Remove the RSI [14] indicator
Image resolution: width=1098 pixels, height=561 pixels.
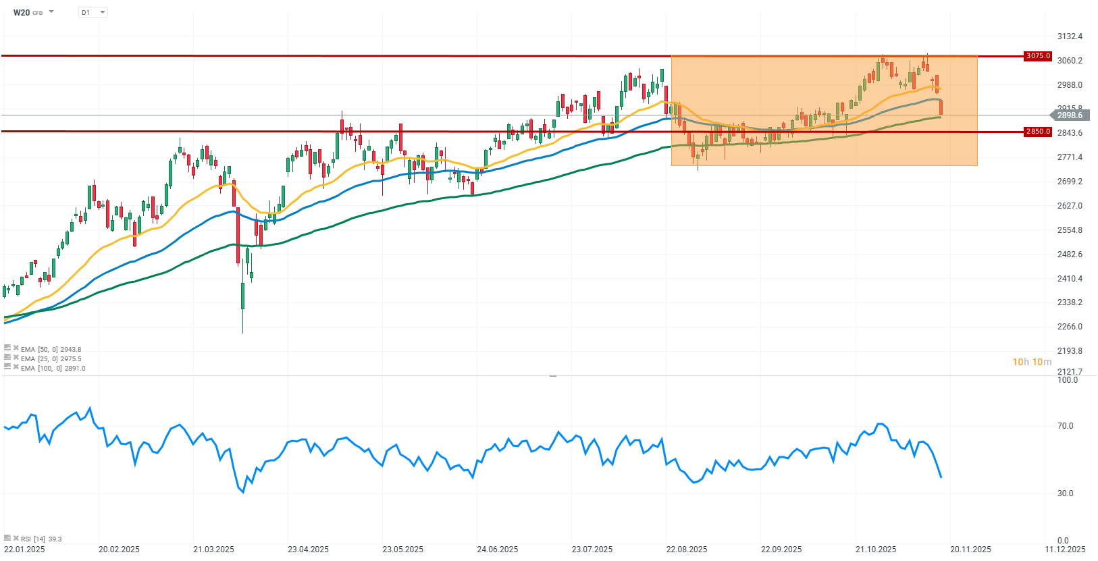click(16, 538)
